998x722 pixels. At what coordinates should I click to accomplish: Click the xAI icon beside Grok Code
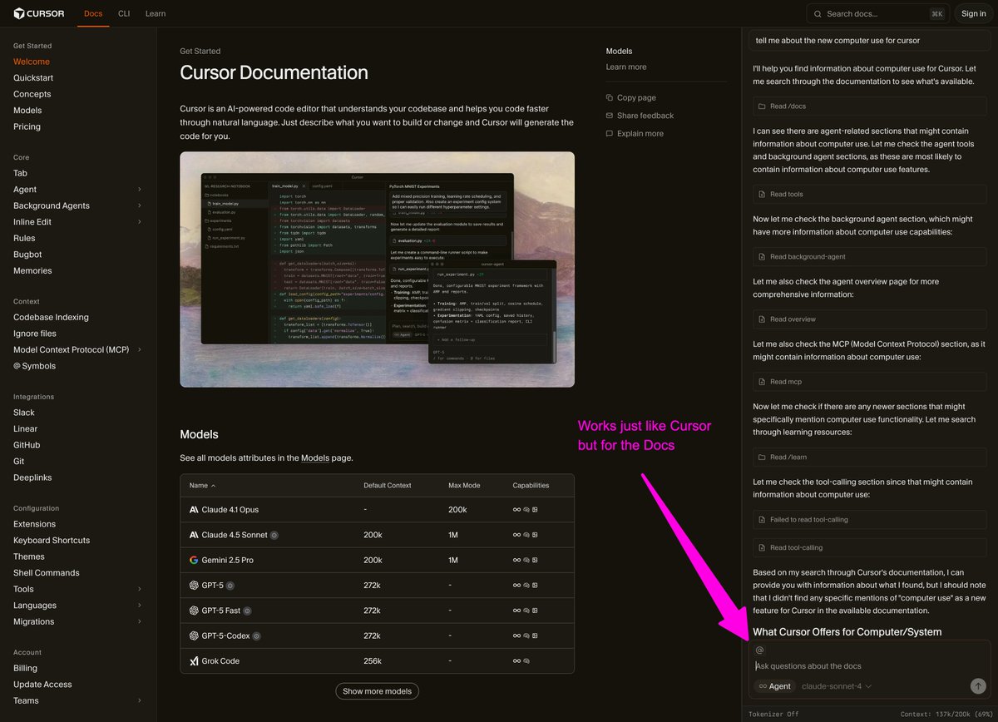click(x=194, y=661)
